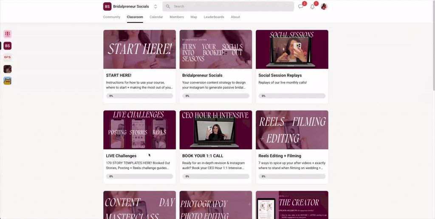Click 'Replays of our live monthly calls!' text
This screenshot has width=435, height=219.
282,83
